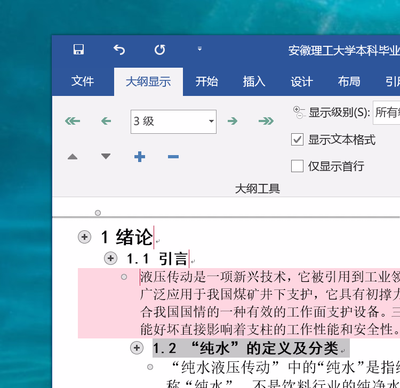This screenshot has height=388, width=400.
Task: Open the 显示级别 combo box
Action: (386, 112)
